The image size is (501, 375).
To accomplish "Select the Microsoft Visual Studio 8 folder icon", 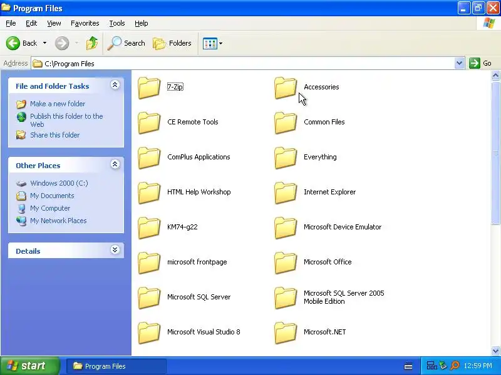I will [149, 333].
